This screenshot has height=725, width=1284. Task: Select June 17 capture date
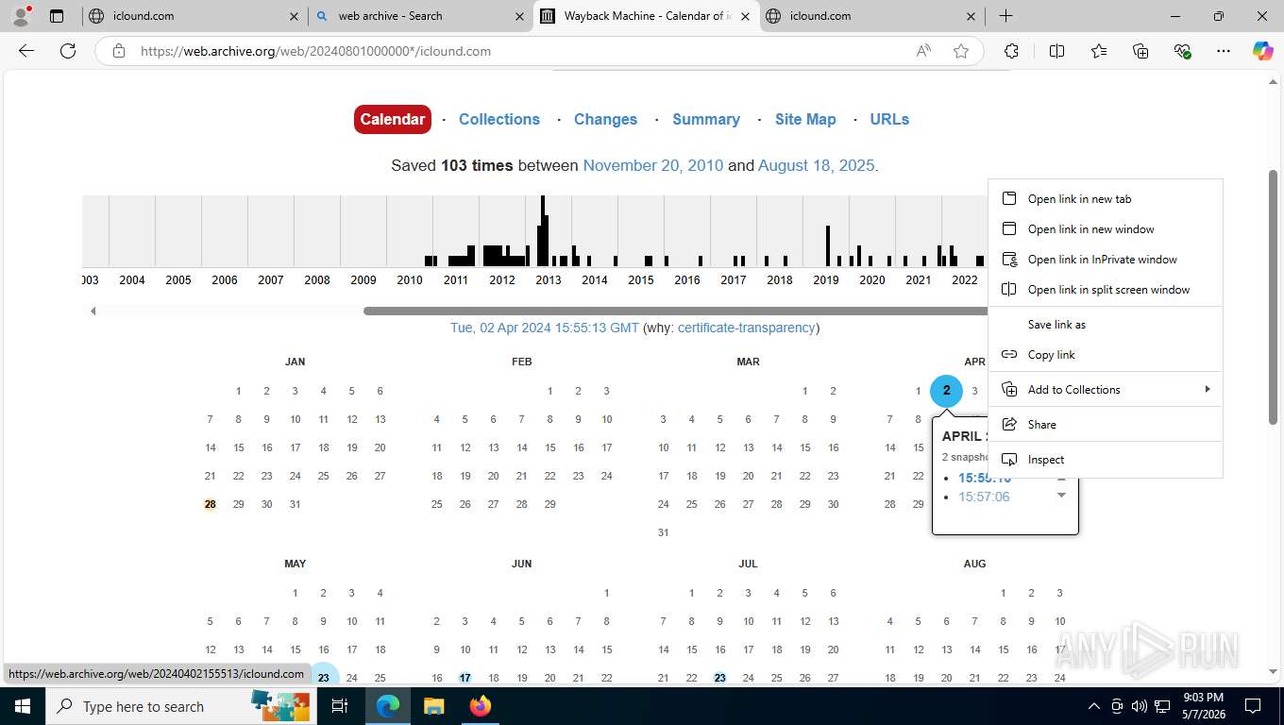point(465,678)
